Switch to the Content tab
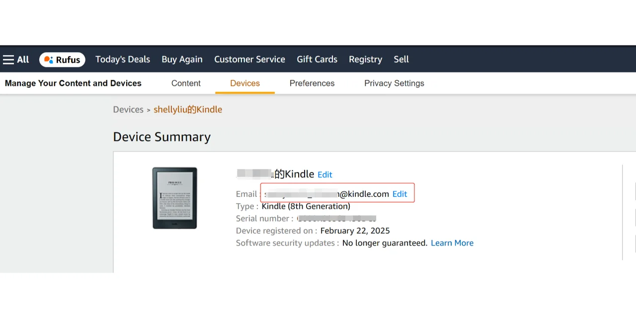Screen dimensions: 636x318 [x=186, y=83]
